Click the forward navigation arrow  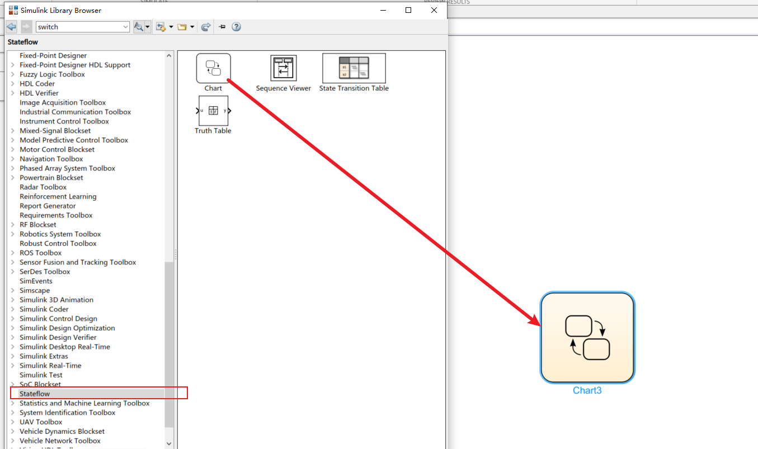(26, 27)
